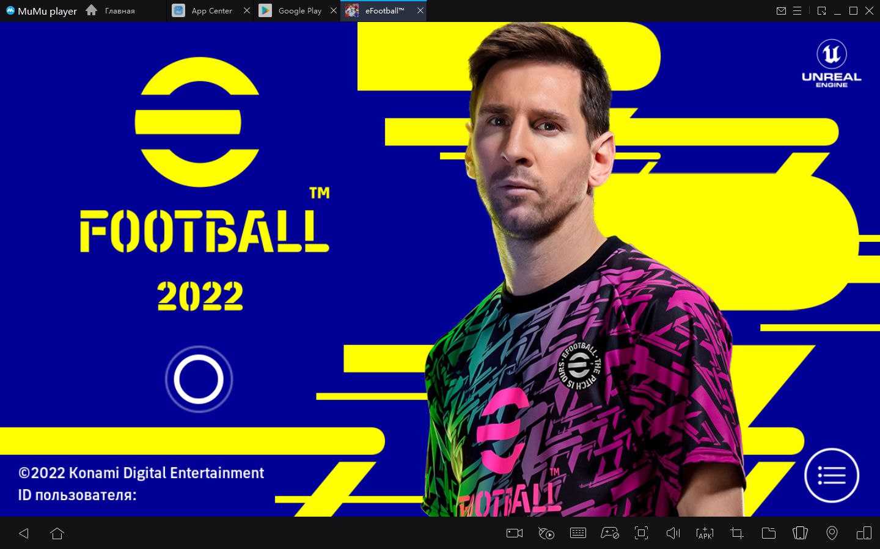Close the eFootball tab

[420, 11]
